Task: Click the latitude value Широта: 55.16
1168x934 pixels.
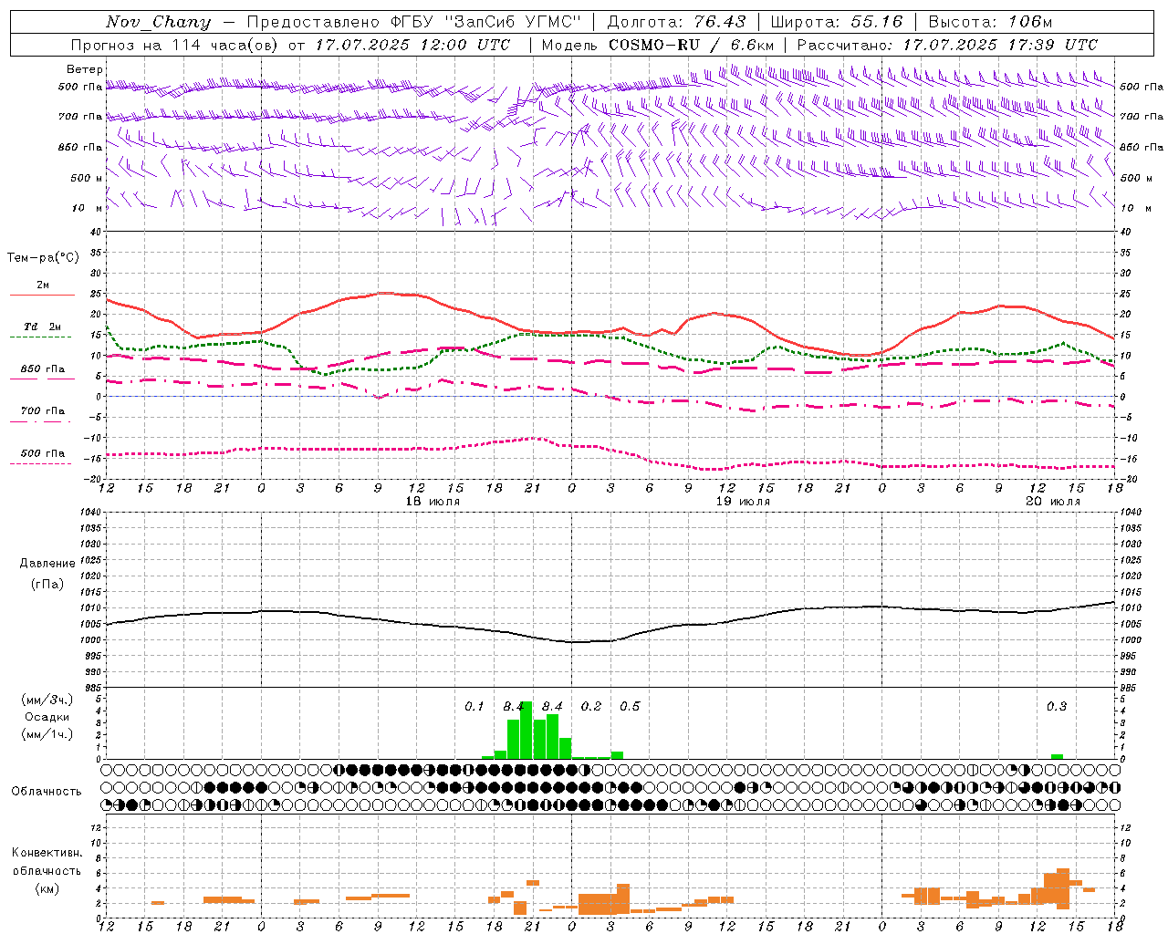Action: click(837, 22)
